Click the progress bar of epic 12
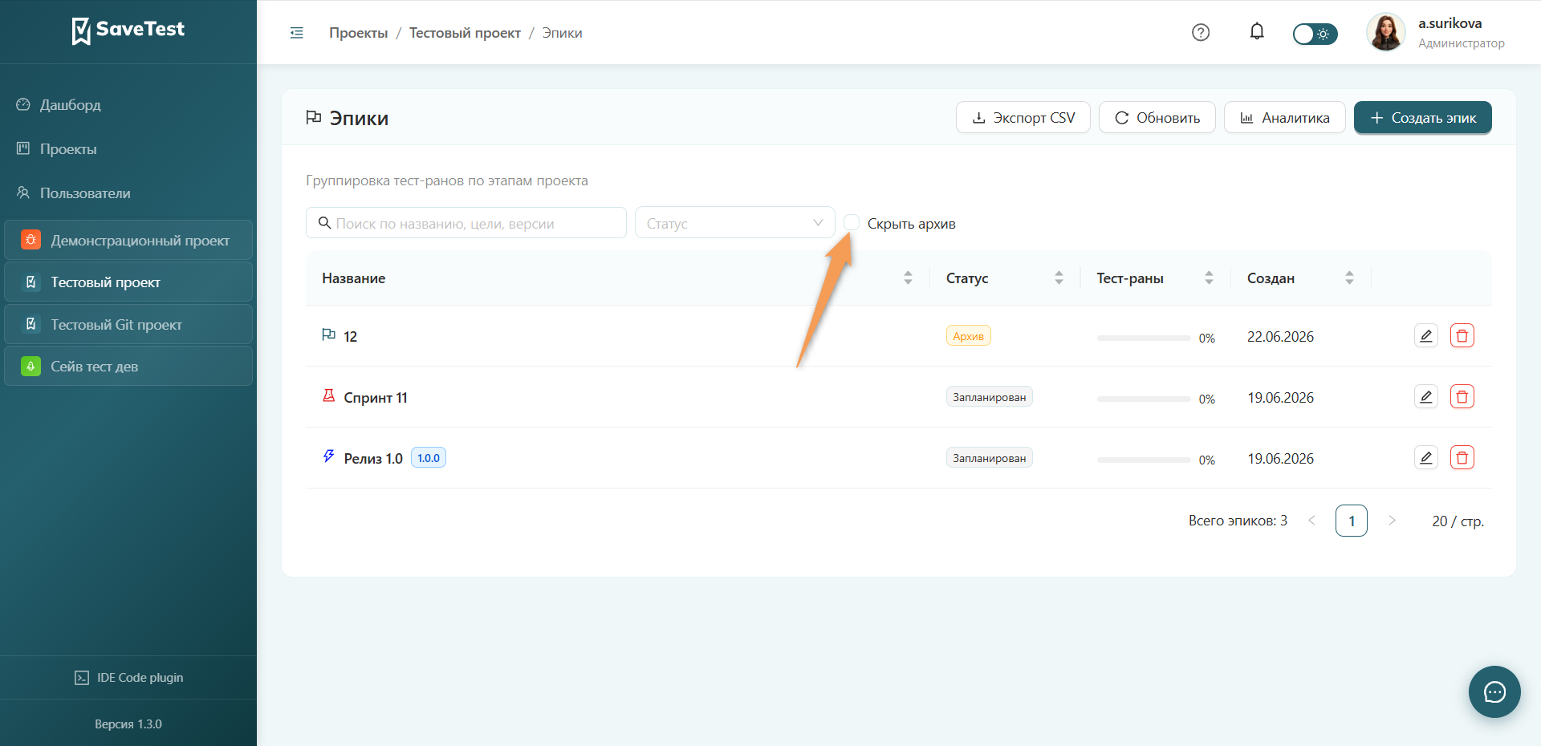The height and width of the screenshot is (746, 1541). coord(1144,339)
